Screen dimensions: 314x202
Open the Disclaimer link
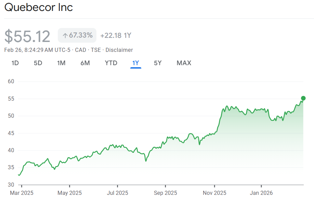coord(119,50)
